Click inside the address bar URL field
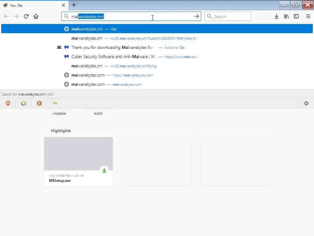Screen dimensions: 314x236 [x=131, y=17]
